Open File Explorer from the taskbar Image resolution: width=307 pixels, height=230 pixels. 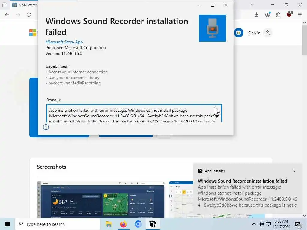109,224
